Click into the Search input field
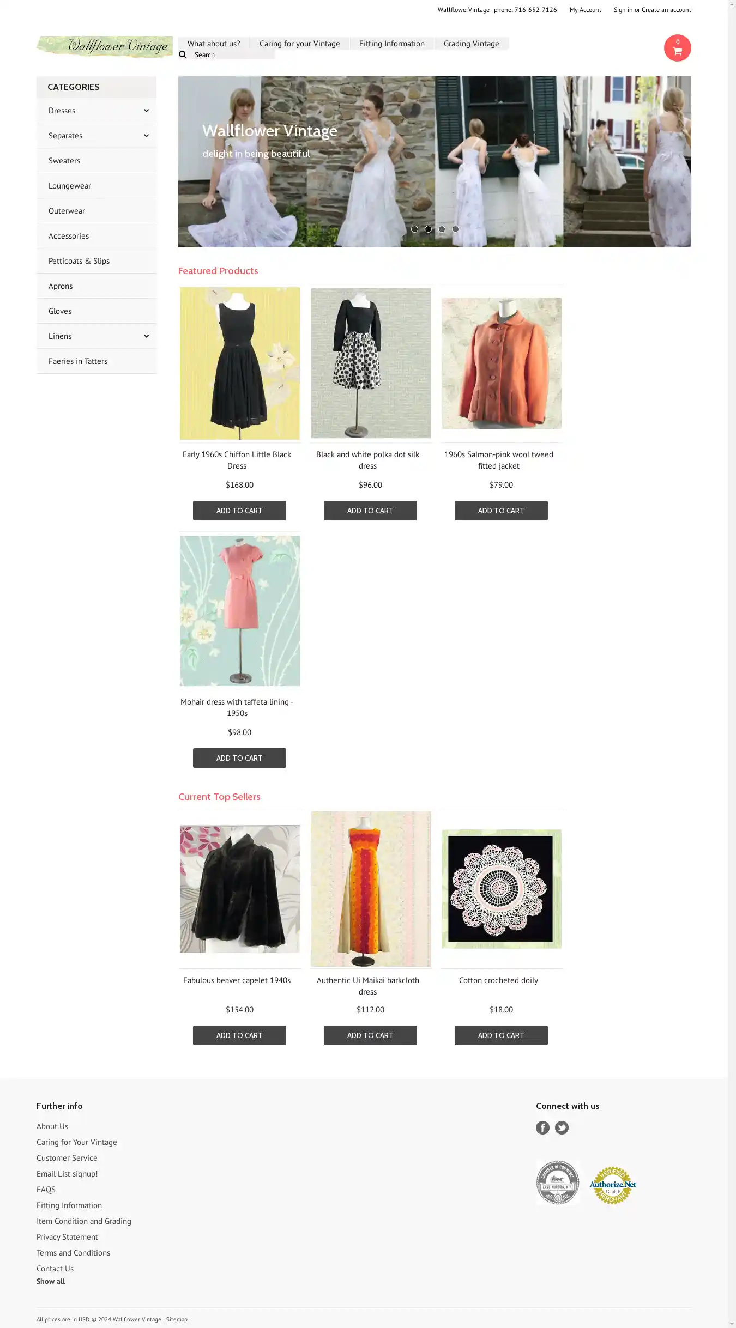Image resolution: width=736 pixels, height=1328 pixels. 233,54
